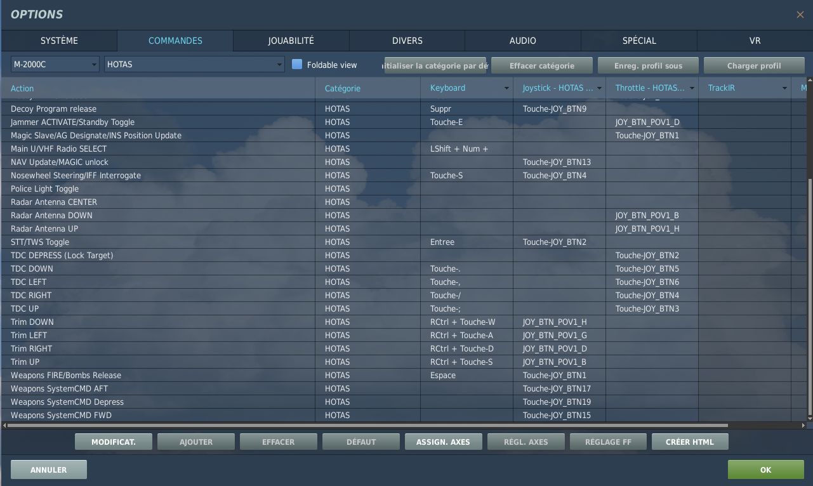The image size is (813, 486).
Task: Close the Options window with X
Action: tap(800, 15)
